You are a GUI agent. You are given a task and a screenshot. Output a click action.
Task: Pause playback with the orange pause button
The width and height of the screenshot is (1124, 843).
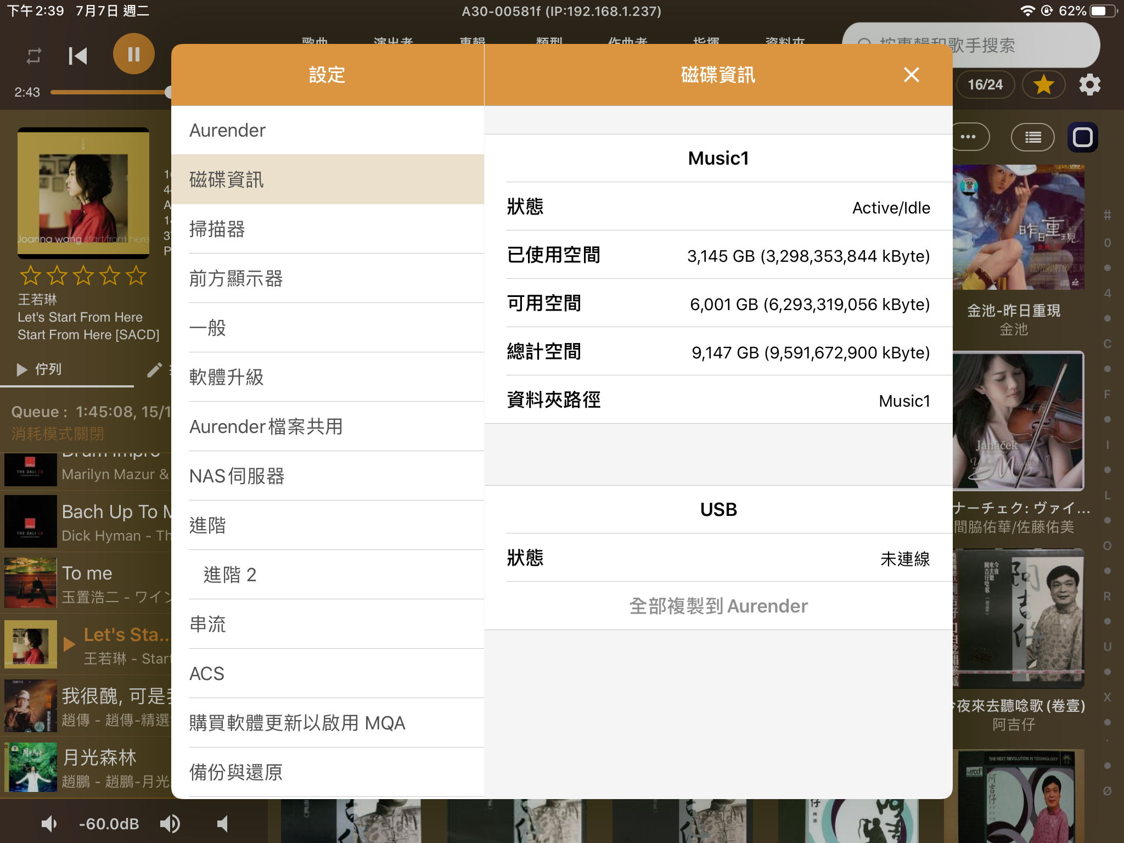(133, 54)
